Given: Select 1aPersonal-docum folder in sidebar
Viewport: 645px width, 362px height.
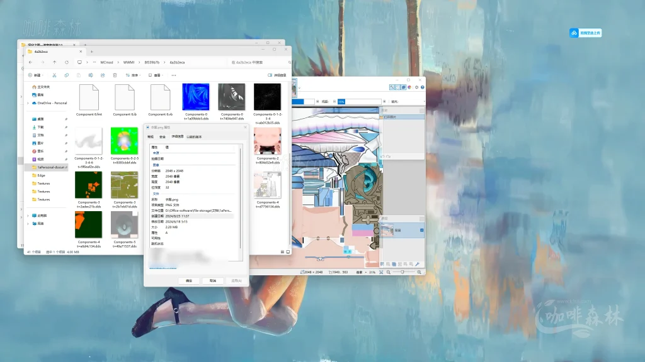Looking at the screenshot, I should tap(47, 167).
